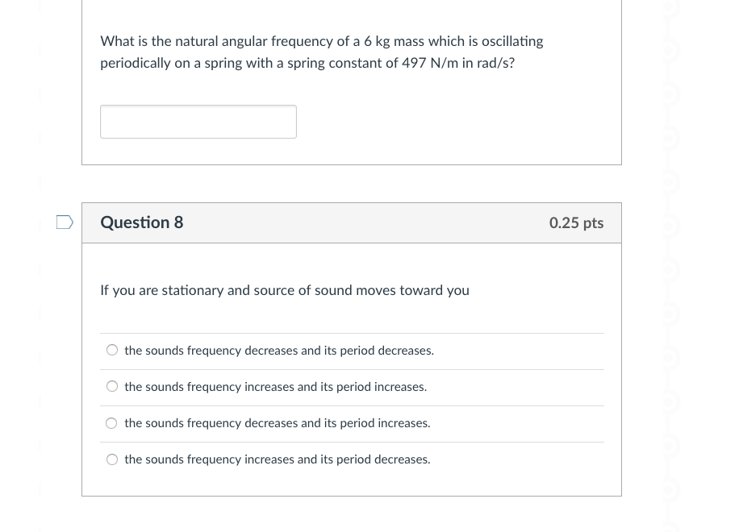Mark radio for frequency increases, period decreases

112,459
